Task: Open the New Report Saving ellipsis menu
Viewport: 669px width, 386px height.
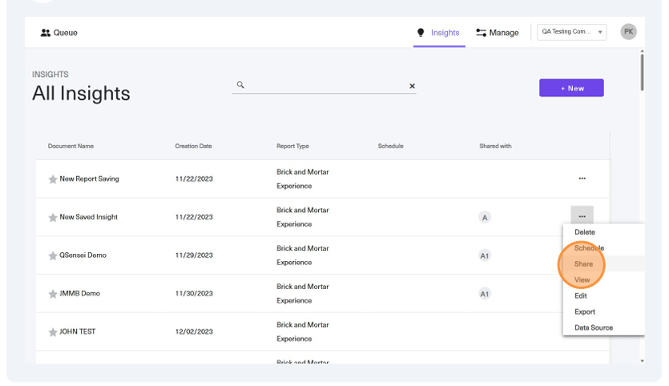Action: click(x=582, y=179)
